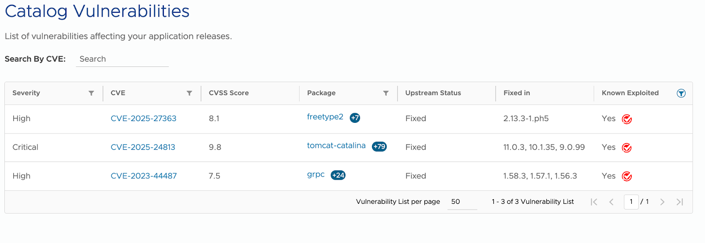Expand the +7 badge next to freetype2
This screenshot has width=705, height=243.
(355, 118)
